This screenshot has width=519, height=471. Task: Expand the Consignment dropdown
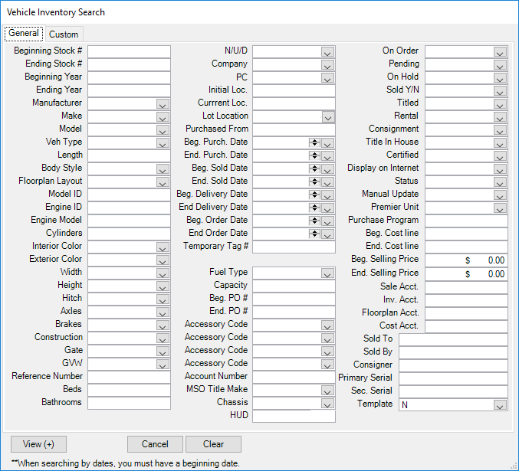(500, 130)
